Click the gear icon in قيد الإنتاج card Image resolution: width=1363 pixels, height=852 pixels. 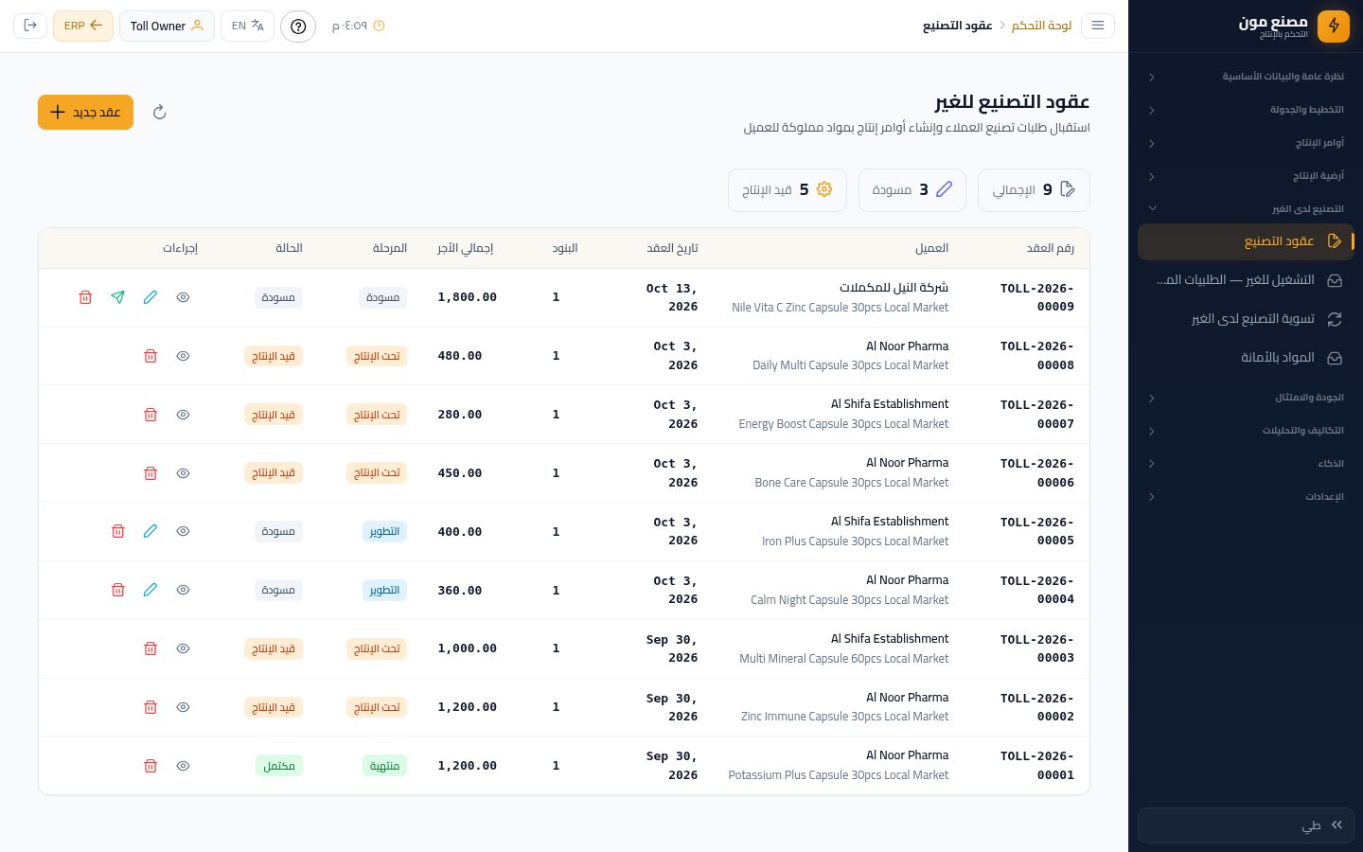click(x=824, y=189)
